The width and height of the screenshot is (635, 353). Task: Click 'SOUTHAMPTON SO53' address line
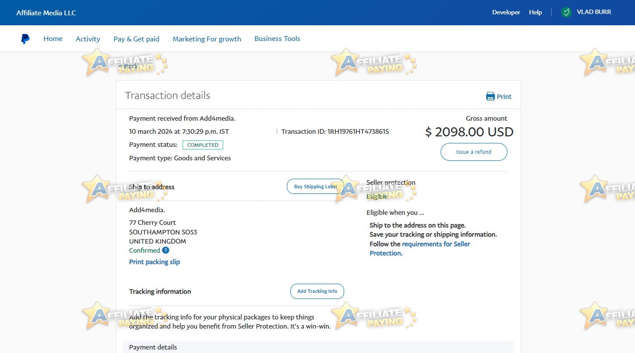(163, 232)
